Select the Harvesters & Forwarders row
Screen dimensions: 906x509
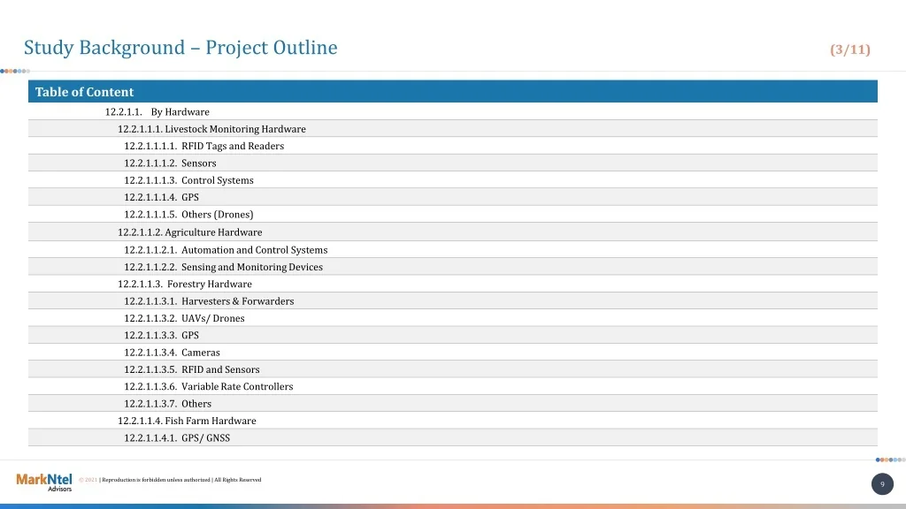coord(209,301)
